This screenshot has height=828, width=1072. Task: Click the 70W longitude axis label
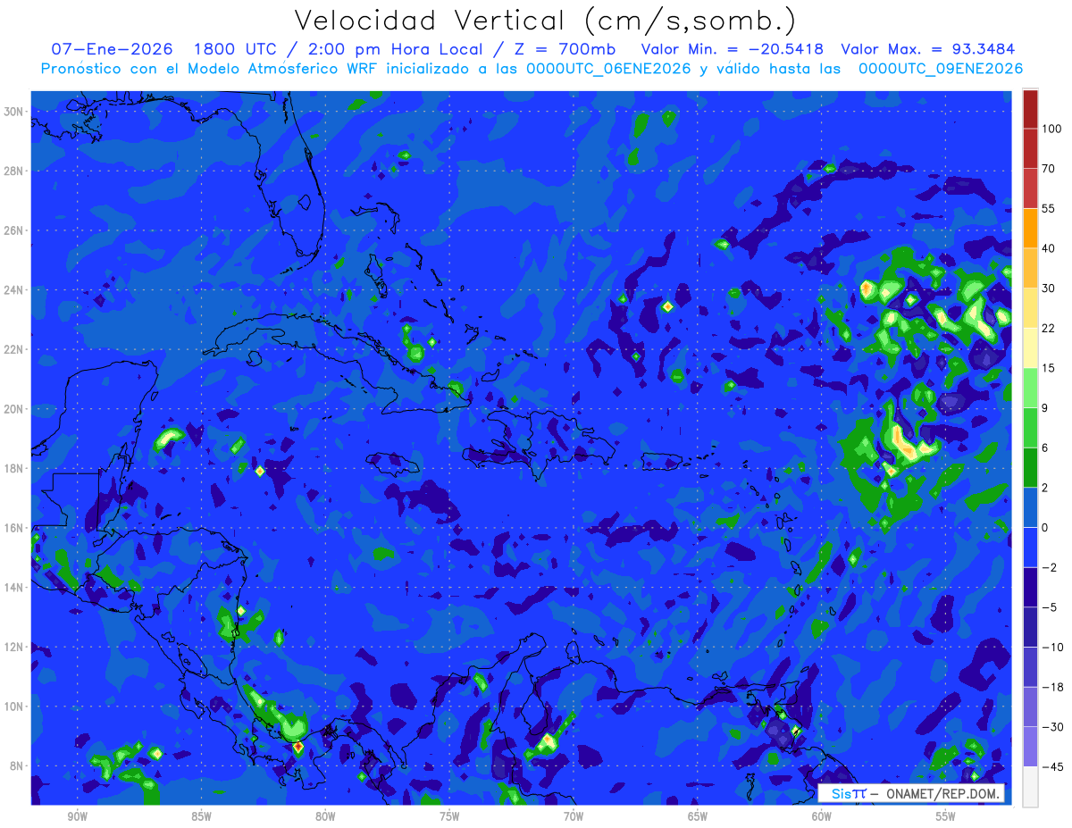point(574,816)
